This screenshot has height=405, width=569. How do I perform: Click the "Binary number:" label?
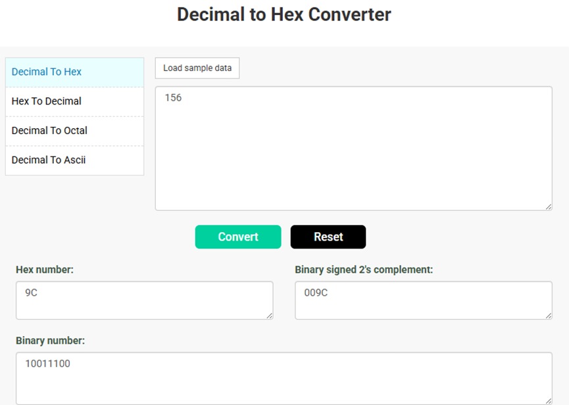coord(50,341)
